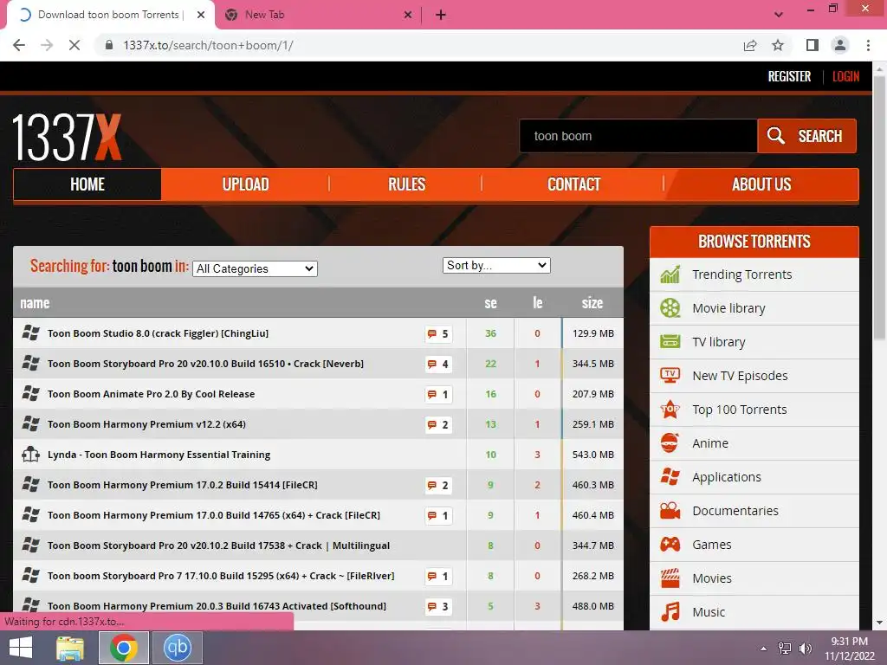The height and width of the screenshot is (665, 887).
Task: Open Lynda Toon Boom Harmony Essential Training
Action: (159, 455)
